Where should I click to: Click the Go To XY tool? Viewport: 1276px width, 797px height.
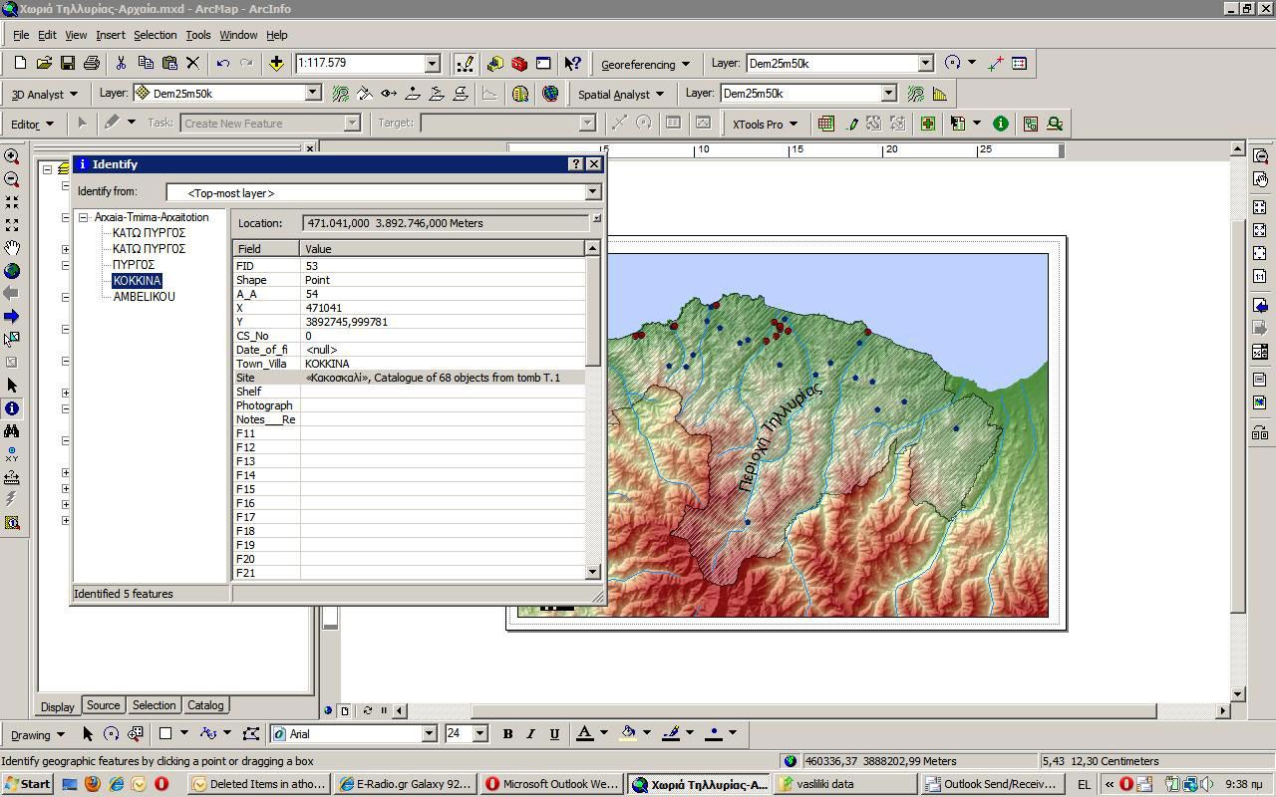[x=12, y=454]
